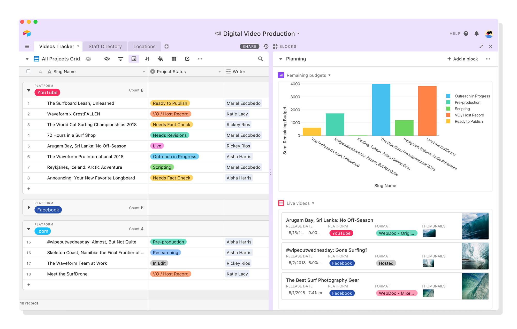Click the SHARE button
The height and width of the screenshot is (329, 517).
click(x=250, y=46)
